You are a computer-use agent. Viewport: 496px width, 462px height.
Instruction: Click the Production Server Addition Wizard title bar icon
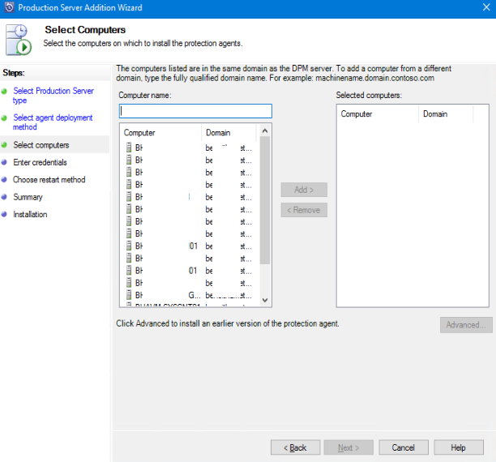click(x=8, y=7)
